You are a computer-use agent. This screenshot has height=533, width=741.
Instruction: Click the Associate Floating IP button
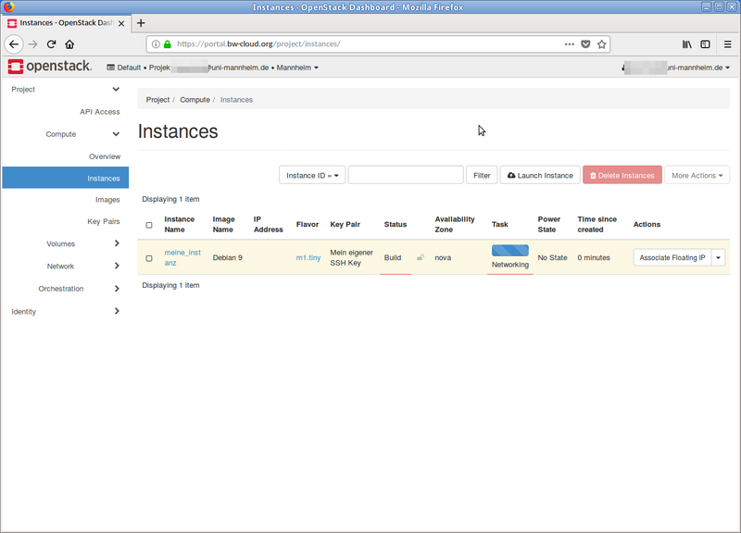[x=673, y=258]
